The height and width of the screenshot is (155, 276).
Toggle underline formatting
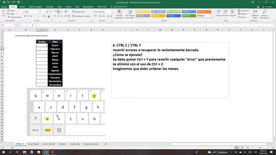(x=31, y=16)
